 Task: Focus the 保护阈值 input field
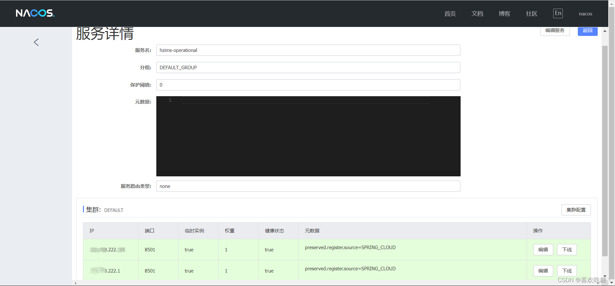click(308, 85)
